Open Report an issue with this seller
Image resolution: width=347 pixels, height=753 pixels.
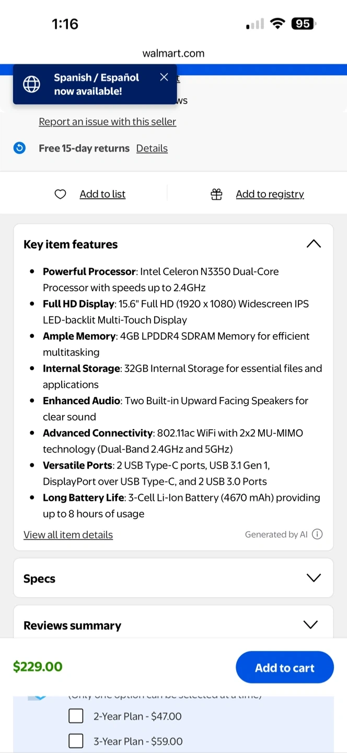pyautogui.click(x=107, y=122)
